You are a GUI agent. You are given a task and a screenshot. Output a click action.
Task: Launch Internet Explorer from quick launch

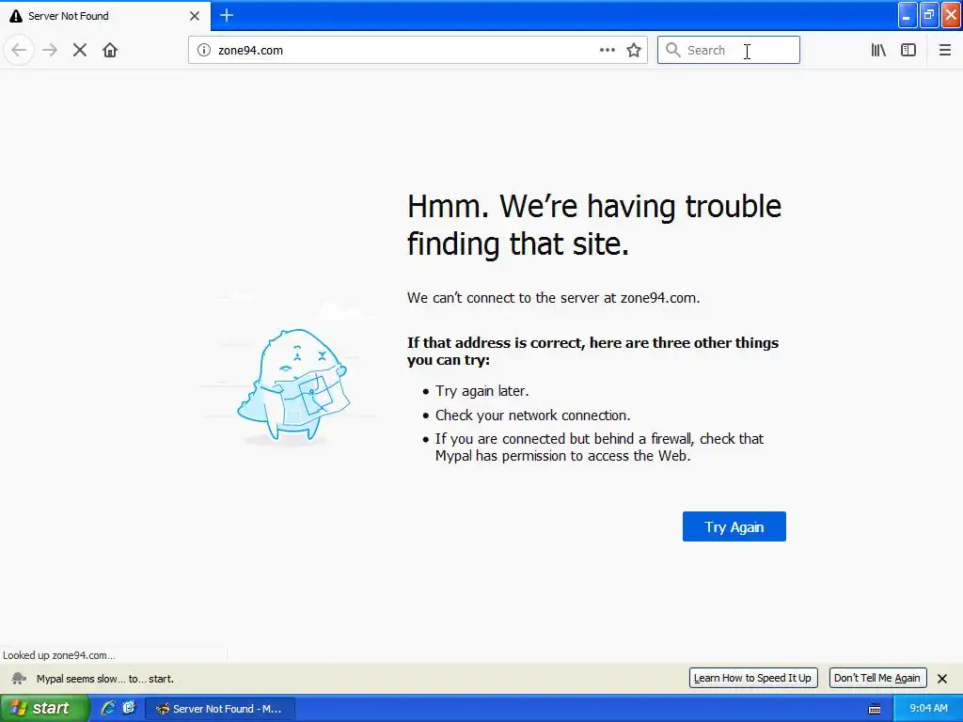click(x=108, y=708)
